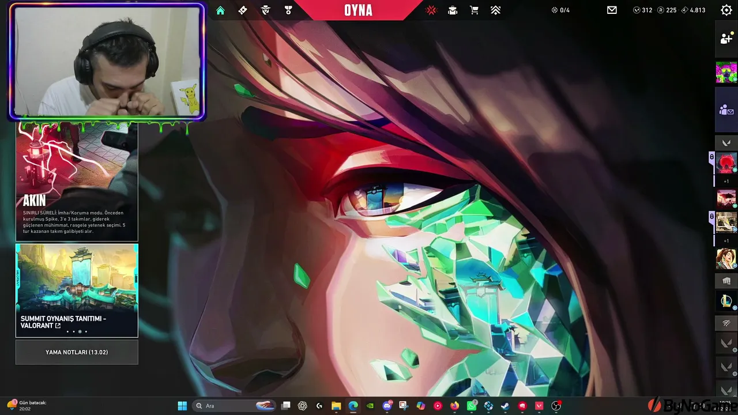Click the add friend icon
The height and width of the screenshot is (415, 738).
click(x=726, y=39)
